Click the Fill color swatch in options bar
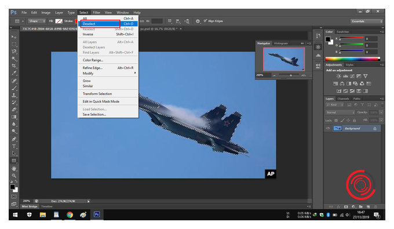 point(59,21)
